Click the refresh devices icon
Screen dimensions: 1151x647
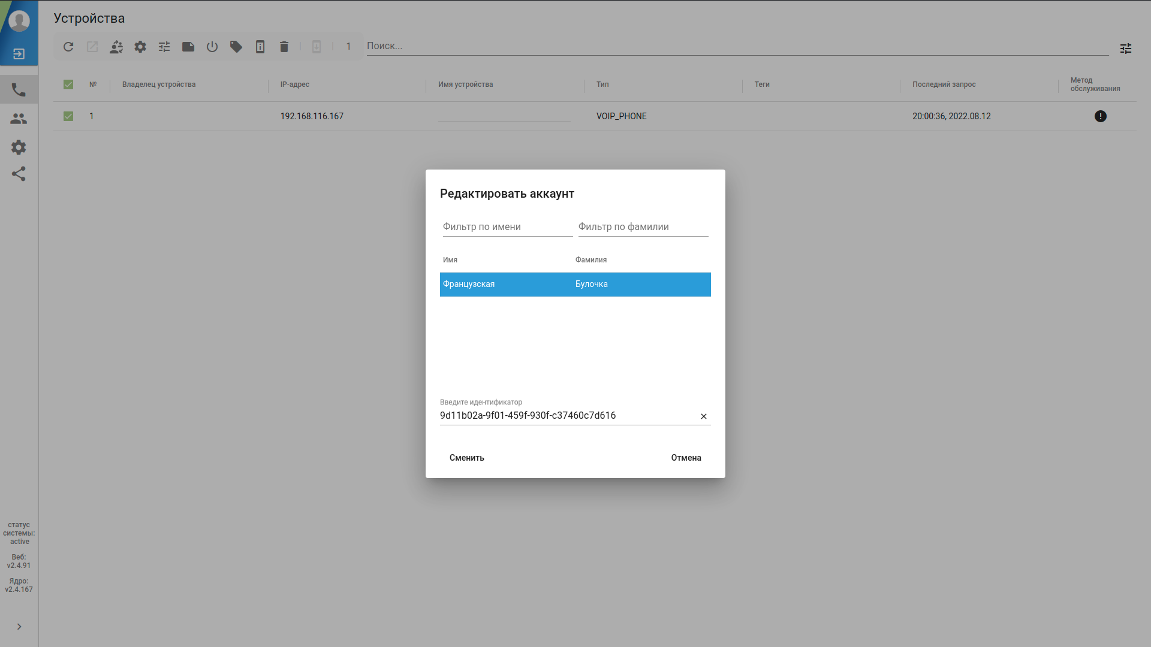68,47
